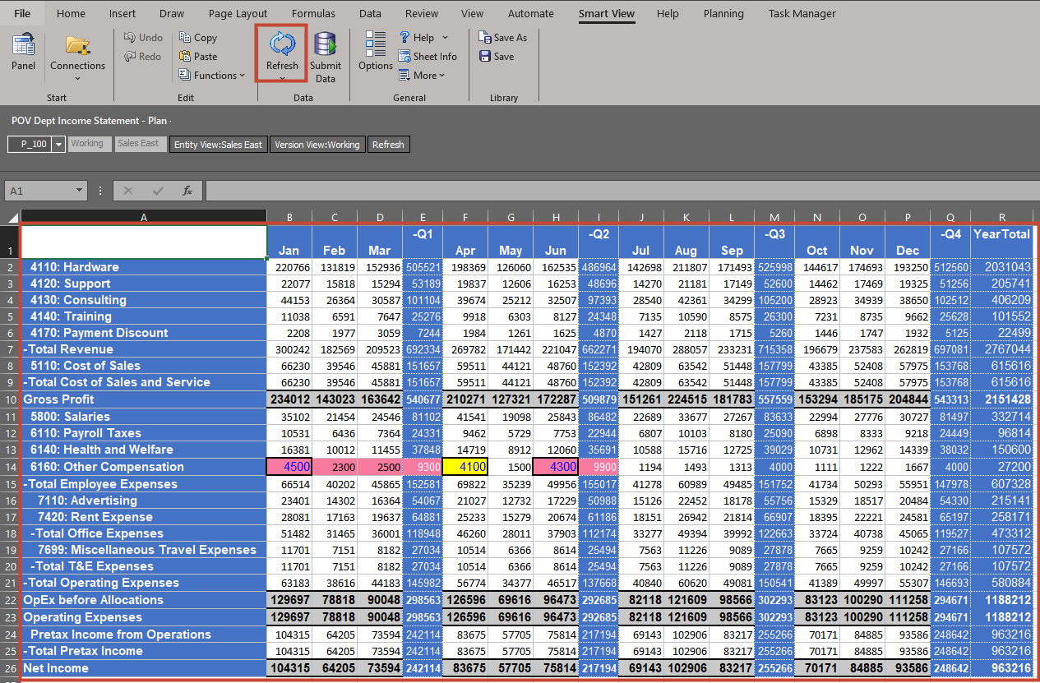
Task: Select the 7110: Advertising label
Action: pyautogui.click(x=144, y=501)
